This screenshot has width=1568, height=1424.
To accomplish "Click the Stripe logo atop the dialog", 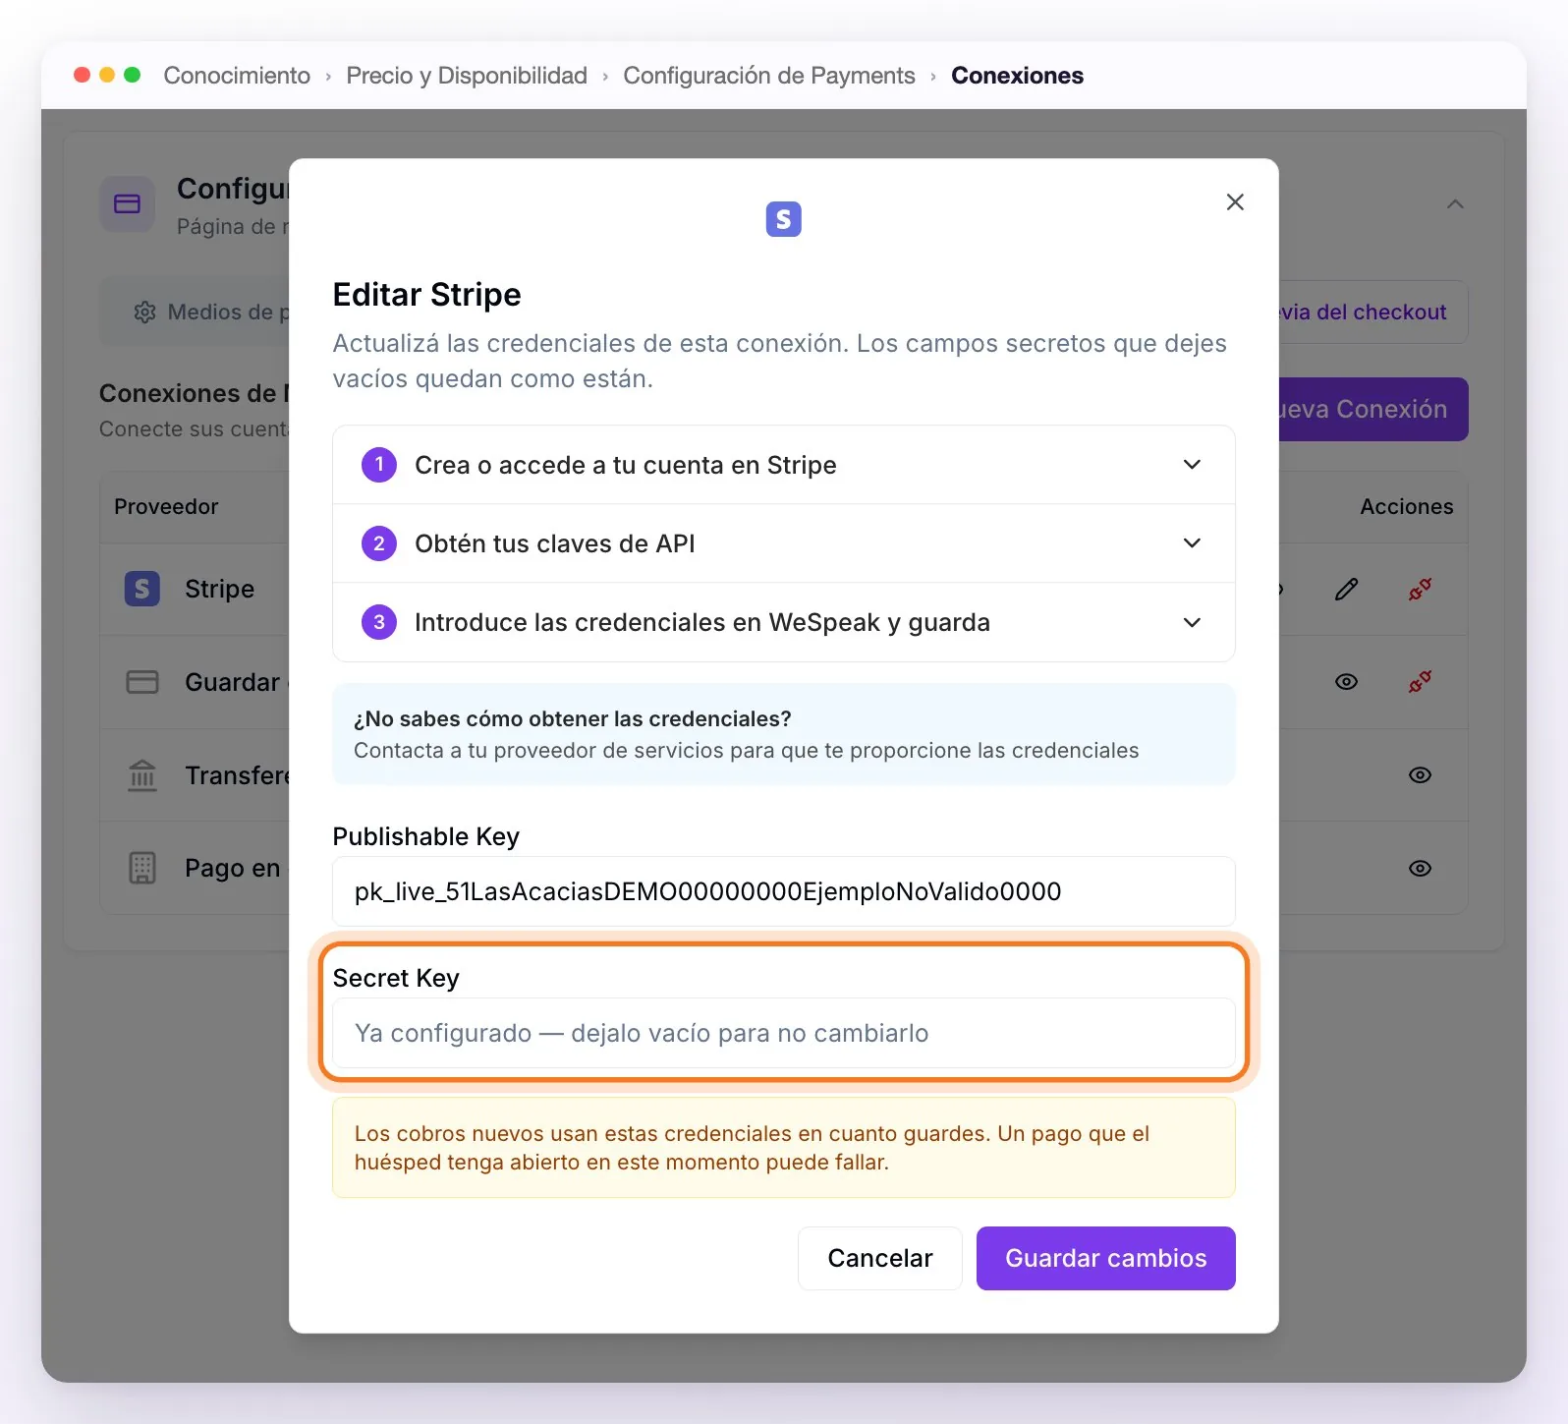I will (783, 219).
